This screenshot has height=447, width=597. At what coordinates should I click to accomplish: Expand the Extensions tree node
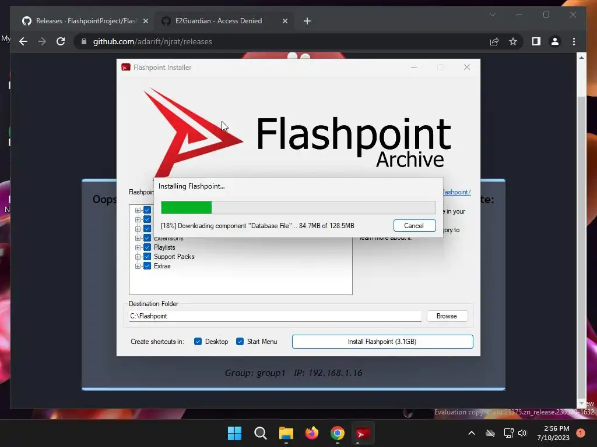click(138, 238)
